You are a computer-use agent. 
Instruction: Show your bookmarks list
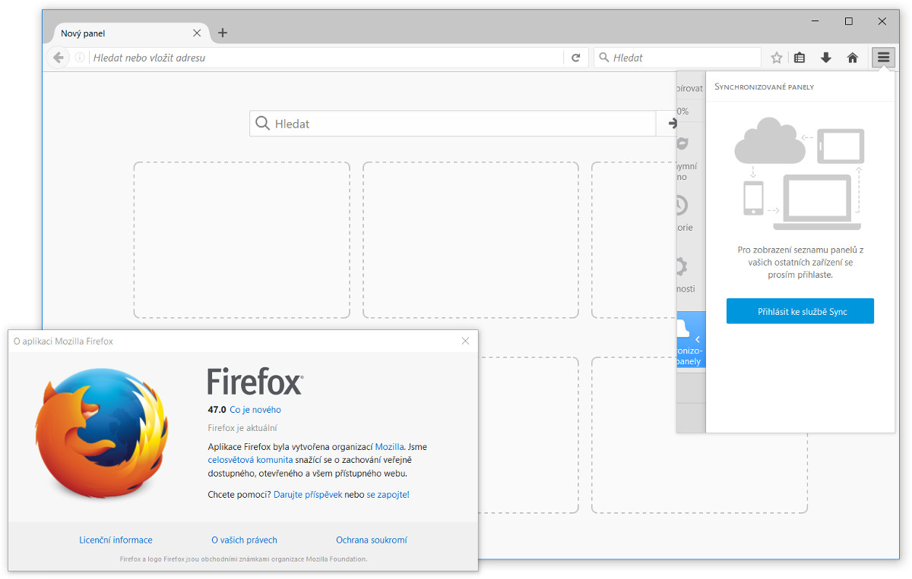(x=800, y=58)
